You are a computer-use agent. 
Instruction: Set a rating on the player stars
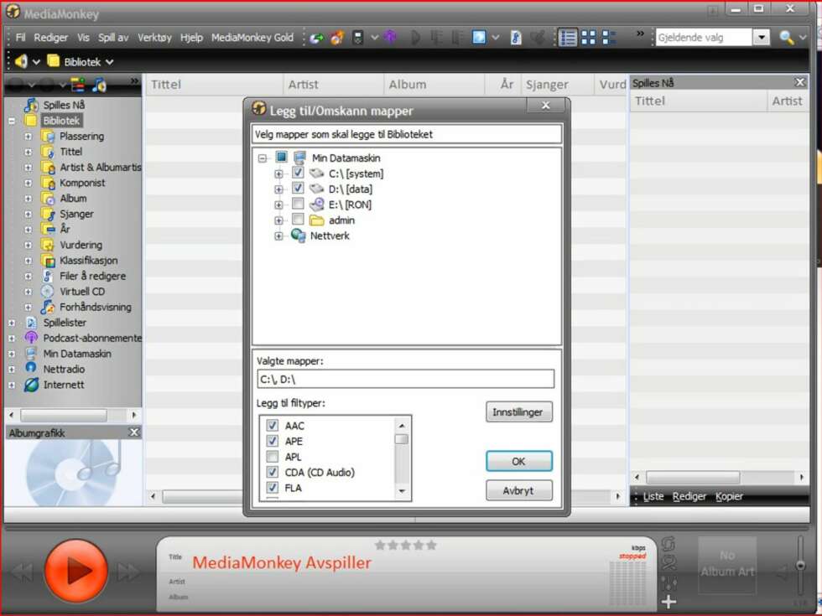[x=406, y=546]
